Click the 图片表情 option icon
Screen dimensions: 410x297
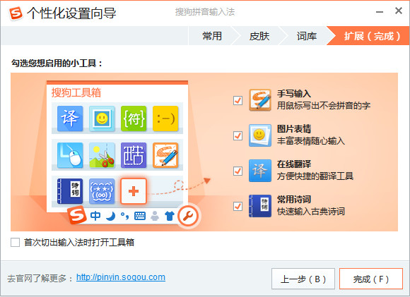(259, 135)
